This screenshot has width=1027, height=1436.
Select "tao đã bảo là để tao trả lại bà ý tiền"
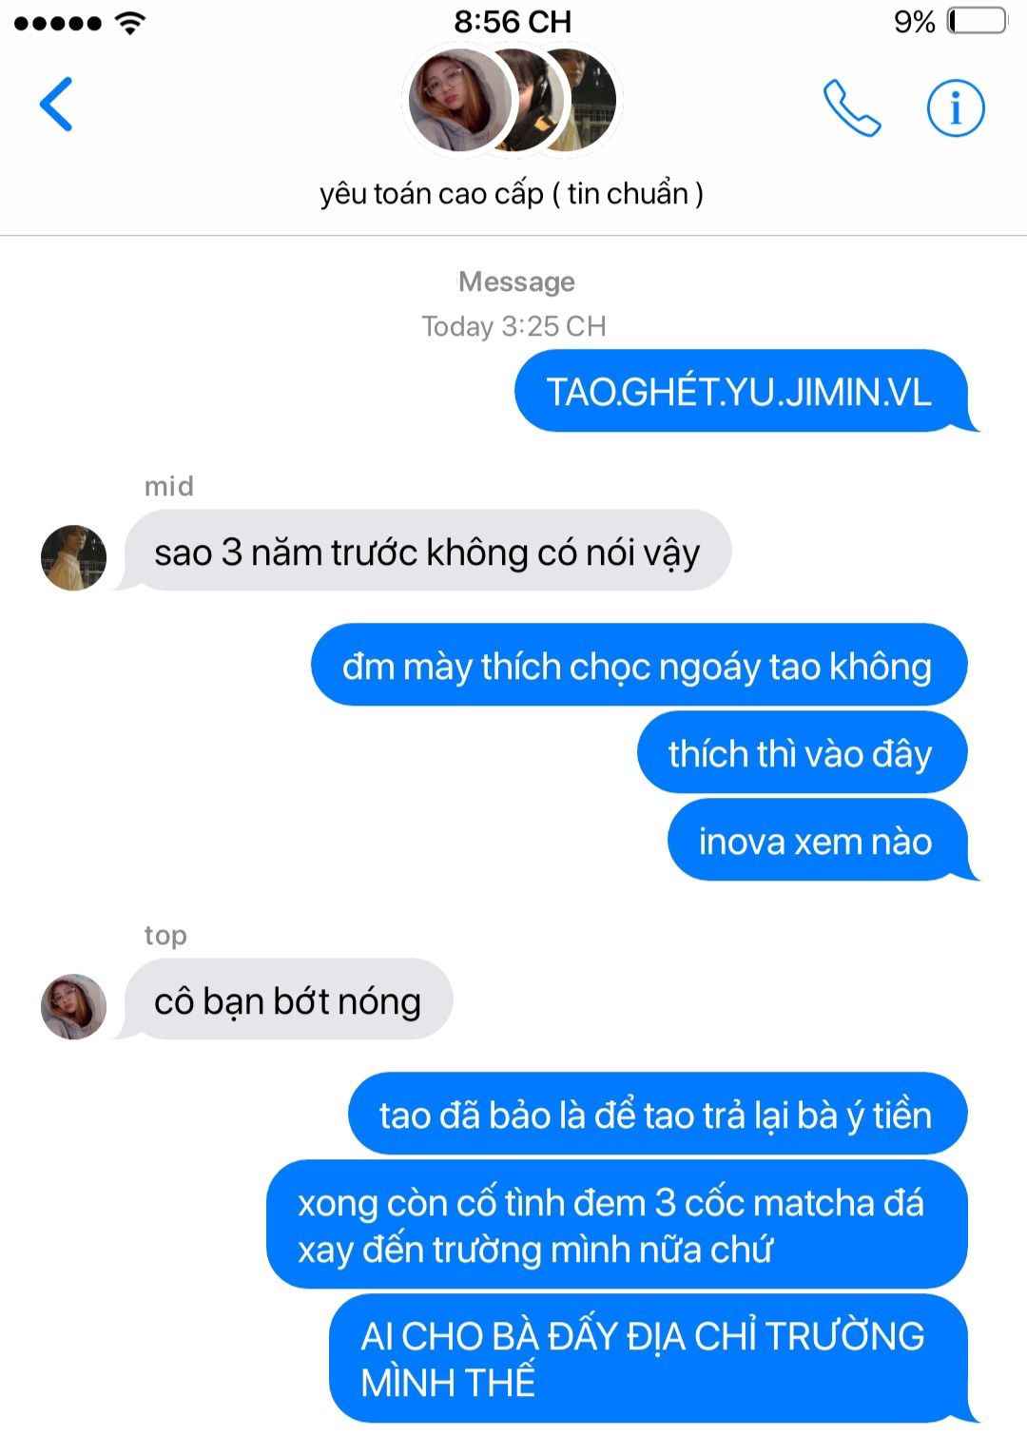(657, 1114)
